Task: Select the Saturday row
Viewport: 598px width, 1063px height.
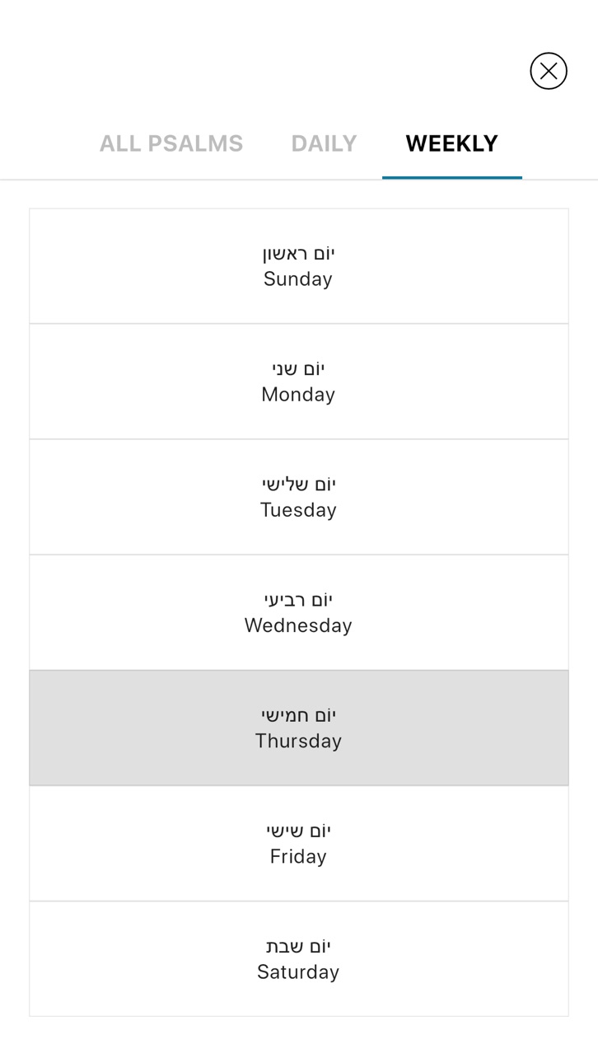Action: coord(299,958)
